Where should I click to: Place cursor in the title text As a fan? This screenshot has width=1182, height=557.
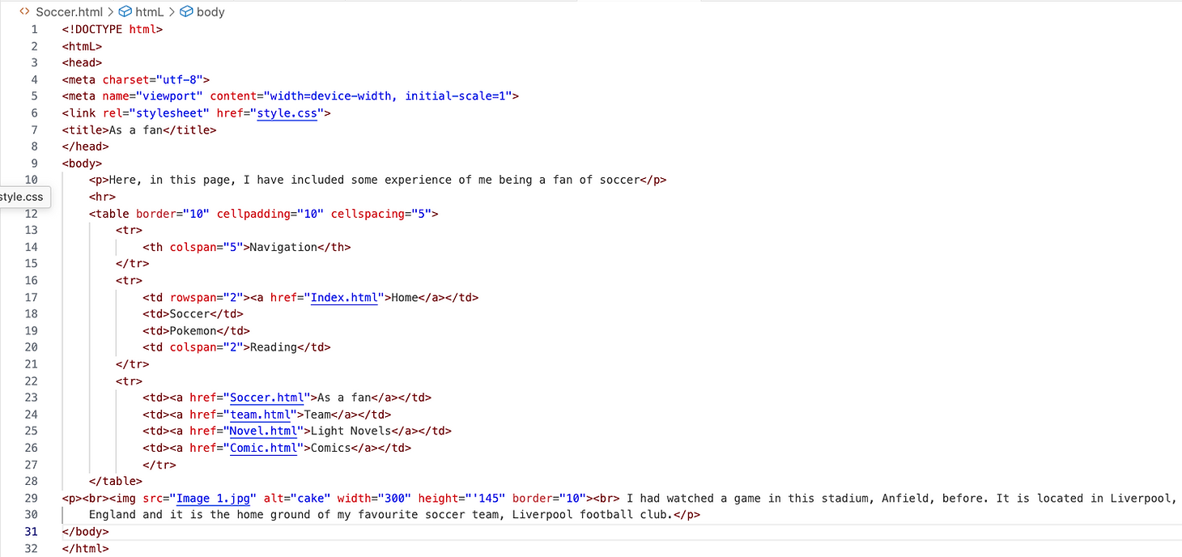[x=136, y=130]
